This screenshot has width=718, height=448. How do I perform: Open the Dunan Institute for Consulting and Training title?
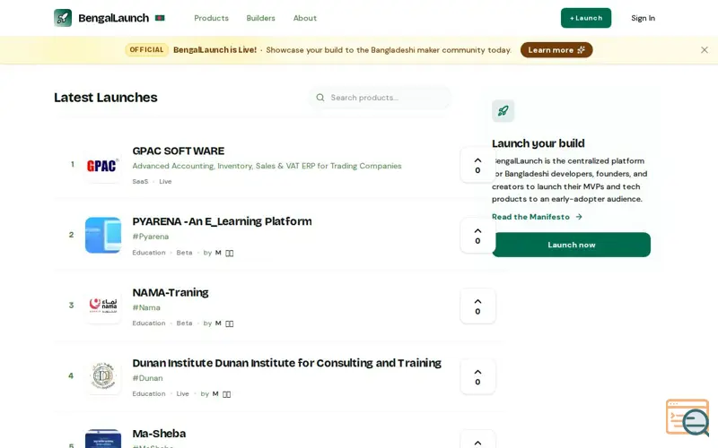coord(286,363)
